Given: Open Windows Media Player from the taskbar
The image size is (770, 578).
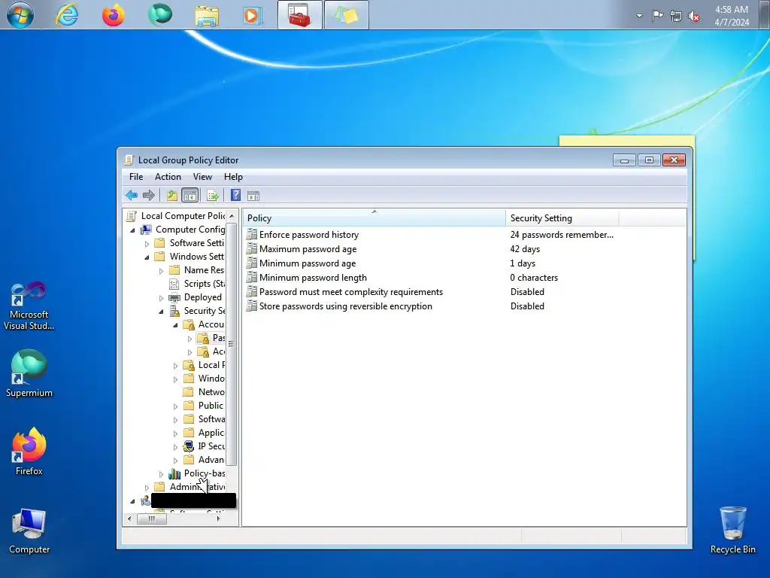Looking at the screenshot, I should (253, 15).
